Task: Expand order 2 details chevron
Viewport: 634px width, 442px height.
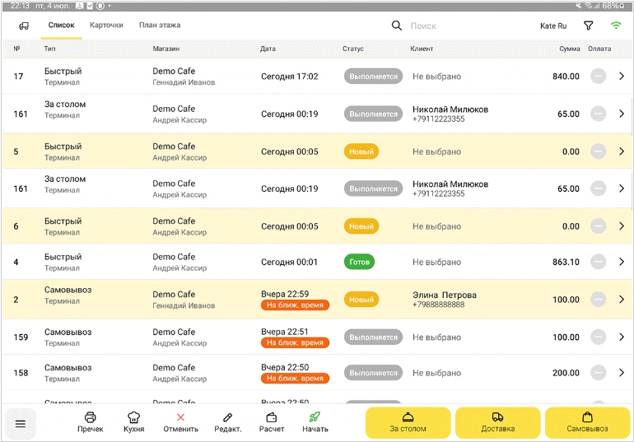Action: [x=621, y=300]
